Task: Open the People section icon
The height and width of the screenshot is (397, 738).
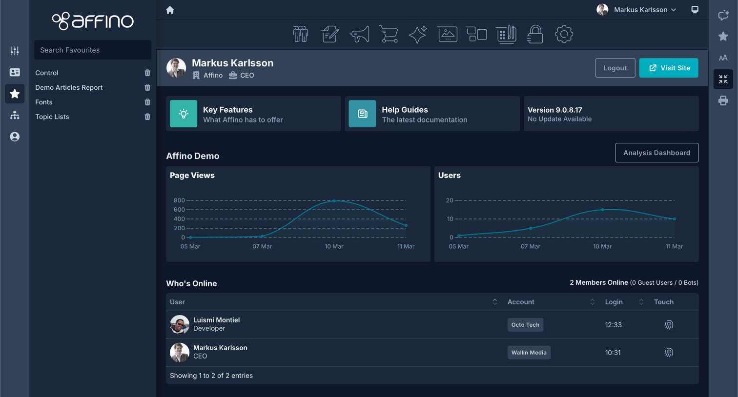Action: click(301, 34)
